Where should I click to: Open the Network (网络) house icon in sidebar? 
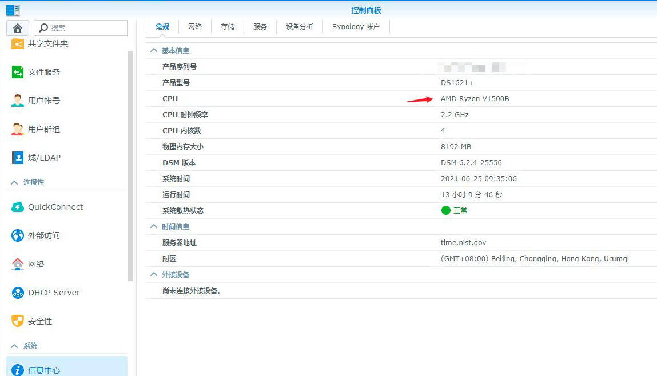[18, 264]
